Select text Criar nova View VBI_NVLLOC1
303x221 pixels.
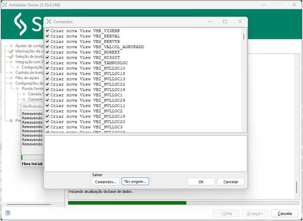click(x=87, y=95)
